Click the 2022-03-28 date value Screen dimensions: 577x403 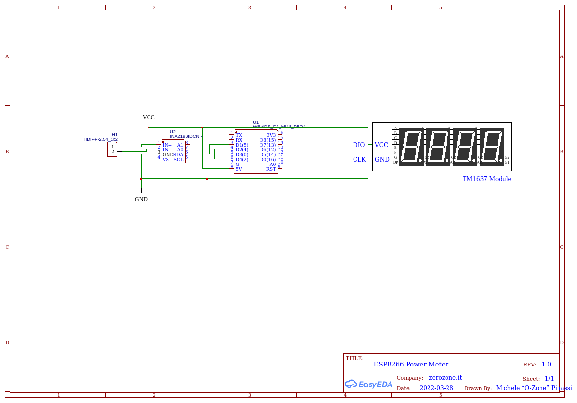(436, 388)
